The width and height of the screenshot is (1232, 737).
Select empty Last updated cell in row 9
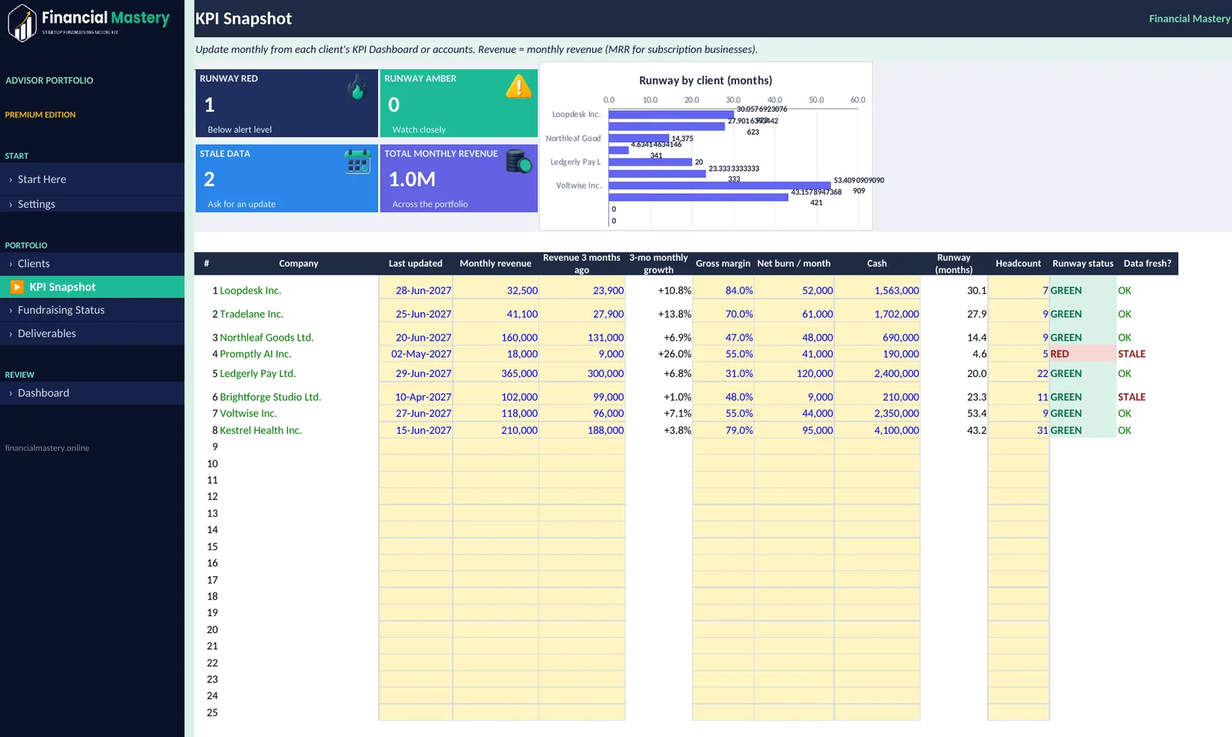pos(416,447)
